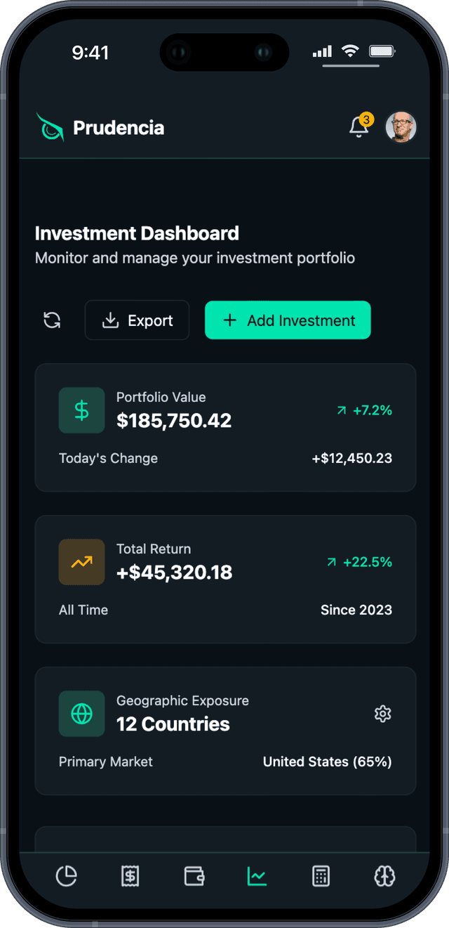This screenshot has height=928, width=449.
Task: Open the brain insights tab
Action: click(x=384, y=876)
